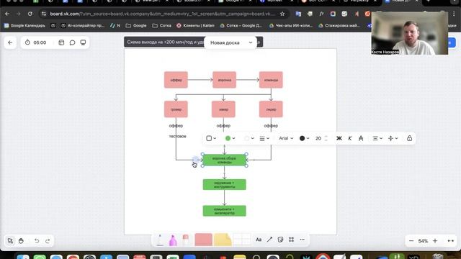Go back using the board's back arrow
461x259 pixels.
tap(10, 42)
